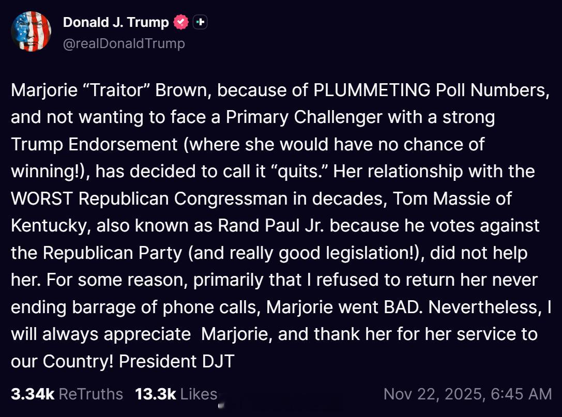Click the word PLUMMETING in post
The image size is (562, 417).
click(372, 90)
